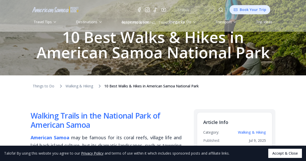The image size is (306, 161).
Task: Open the Instagram social icon
Action: pos(147,9)
